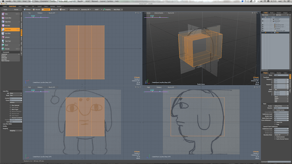Screen dimensions: 292x164
Task: Expand the Loop Slice Slider section
Action: (x=7, y=124)
